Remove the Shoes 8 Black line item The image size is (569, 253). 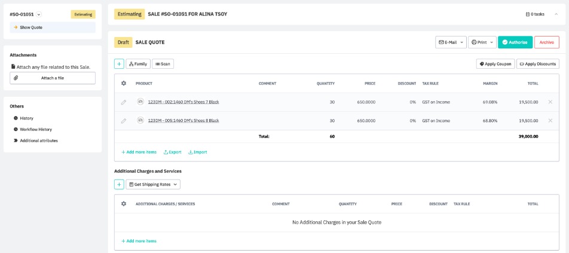[550, 120]
